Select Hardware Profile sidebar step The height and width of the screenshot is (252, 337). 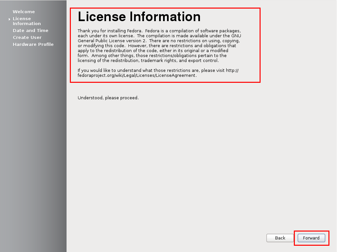pos(33,44)
